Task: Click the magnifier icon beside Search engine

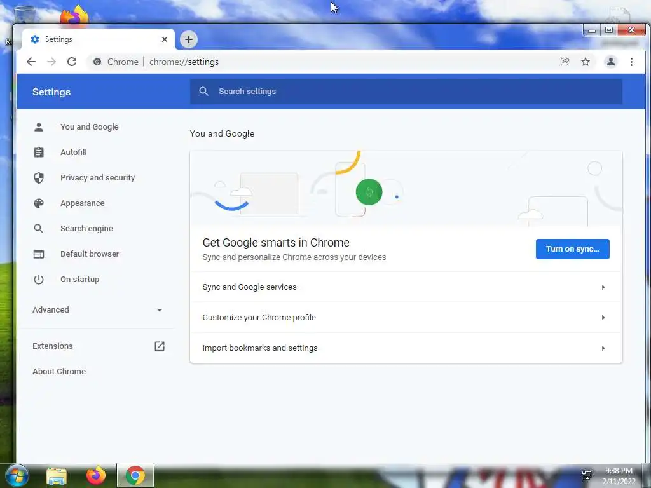Action: pyautogui.click(x=39, y=229)
